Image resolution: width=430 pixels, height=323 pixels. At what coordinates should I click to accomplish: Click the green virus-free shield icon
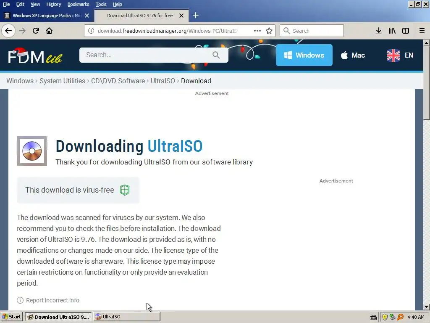click(x=124, y=190)
